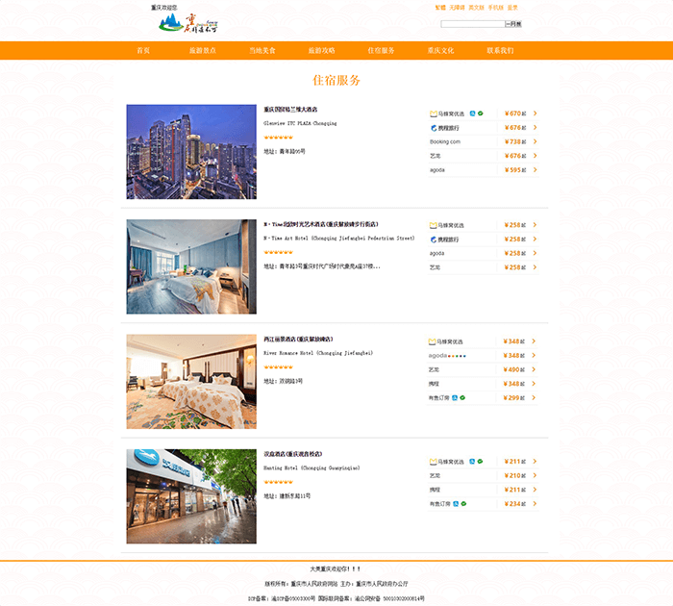Open the 旅游景点 navigation menu item
Screen dimensions: 673x606
pos(202,50)
